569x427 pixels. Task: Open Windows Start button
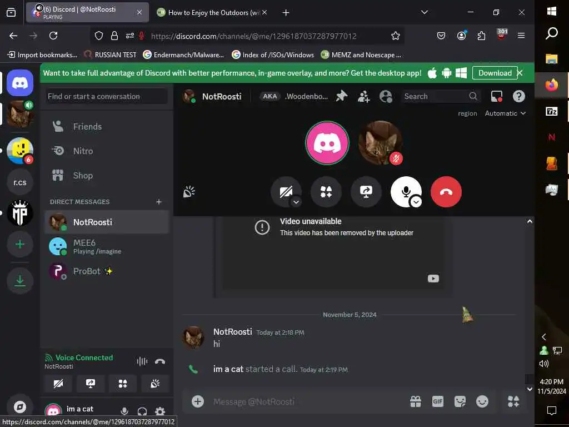pos(552,11)
